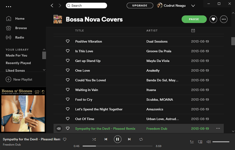Screen dimensions: 235x150
Task: Toggle repeat mode
Action: 141,139
